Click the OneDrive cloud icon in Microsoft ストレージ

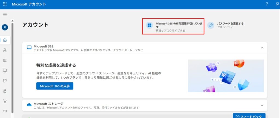(29, 105)
